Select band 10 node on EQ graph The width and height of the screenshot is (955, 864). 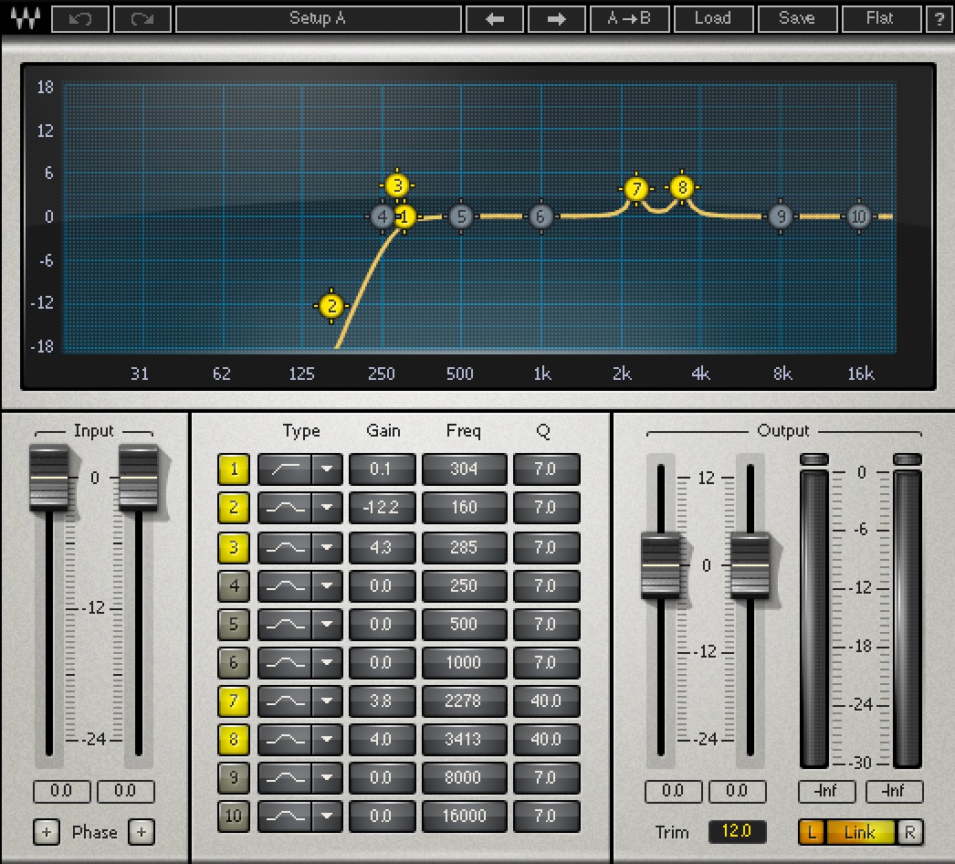tap(859, 216)
